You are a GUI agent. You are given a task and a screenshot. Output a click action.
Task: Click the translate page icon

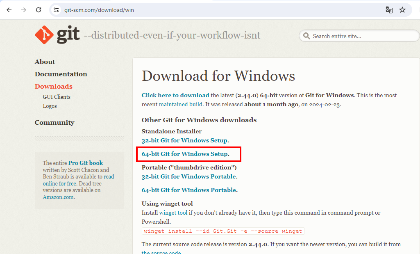(x=389, y=10)
